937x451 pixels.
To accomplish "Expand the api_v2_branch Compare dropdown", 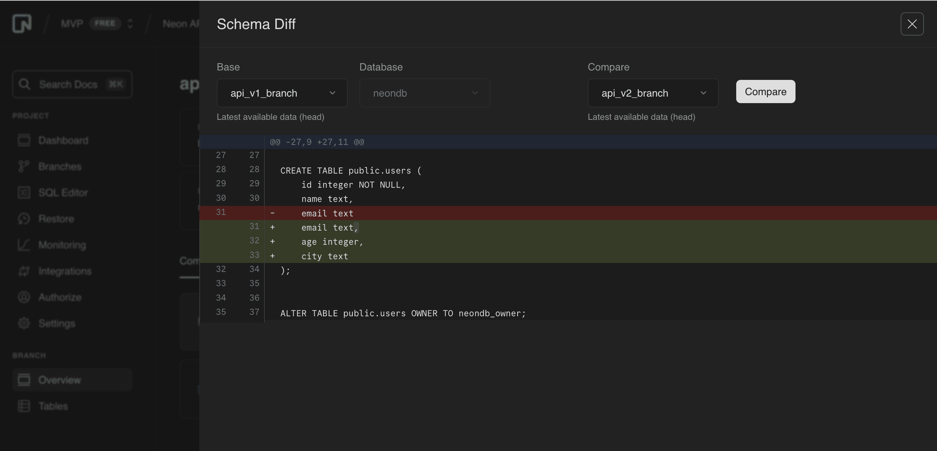I will pos(653,93).
